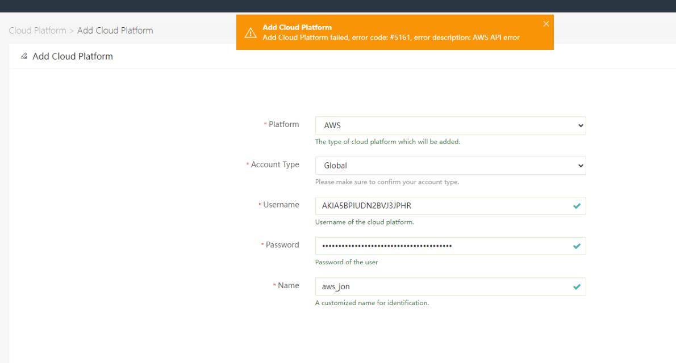Click the Add Cloud Platform breadcrumb text
Image resolution: width=676 pixels, height=363 pixels.
pyautogui.click(x=115, y=31)
